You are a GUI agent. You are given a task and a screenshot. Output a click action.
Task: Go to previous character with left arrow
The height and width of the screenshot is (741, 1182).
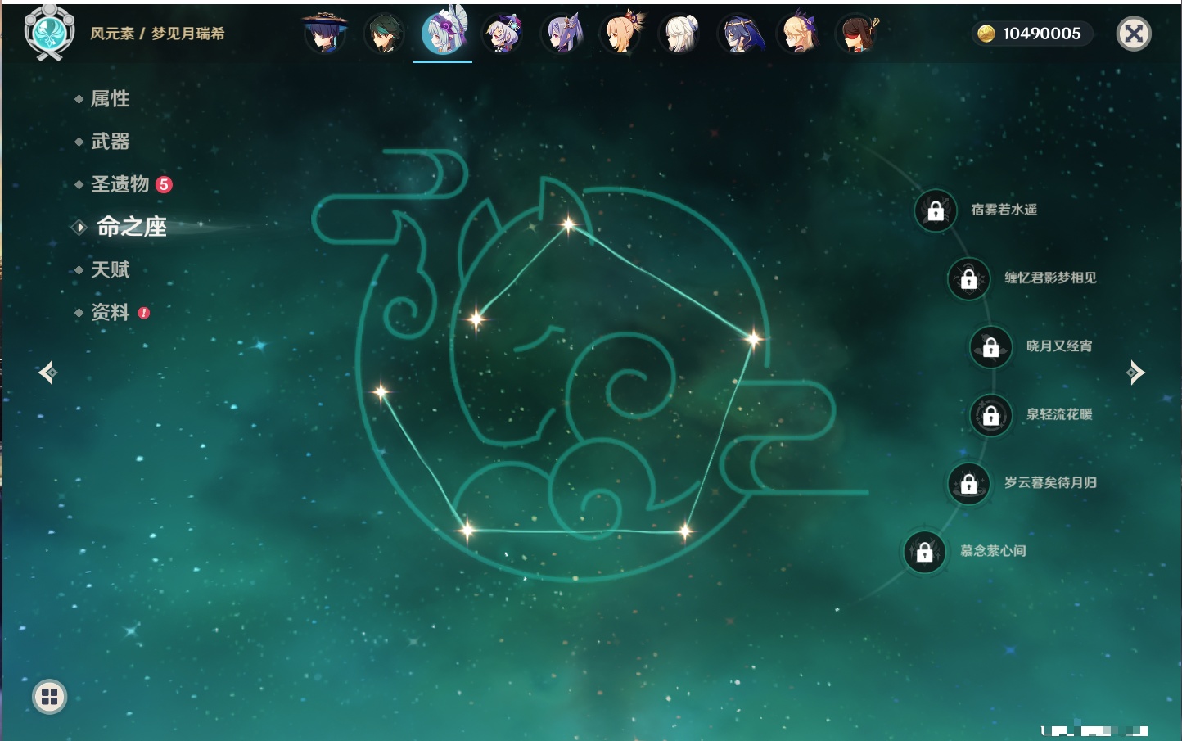coord(47,373)
